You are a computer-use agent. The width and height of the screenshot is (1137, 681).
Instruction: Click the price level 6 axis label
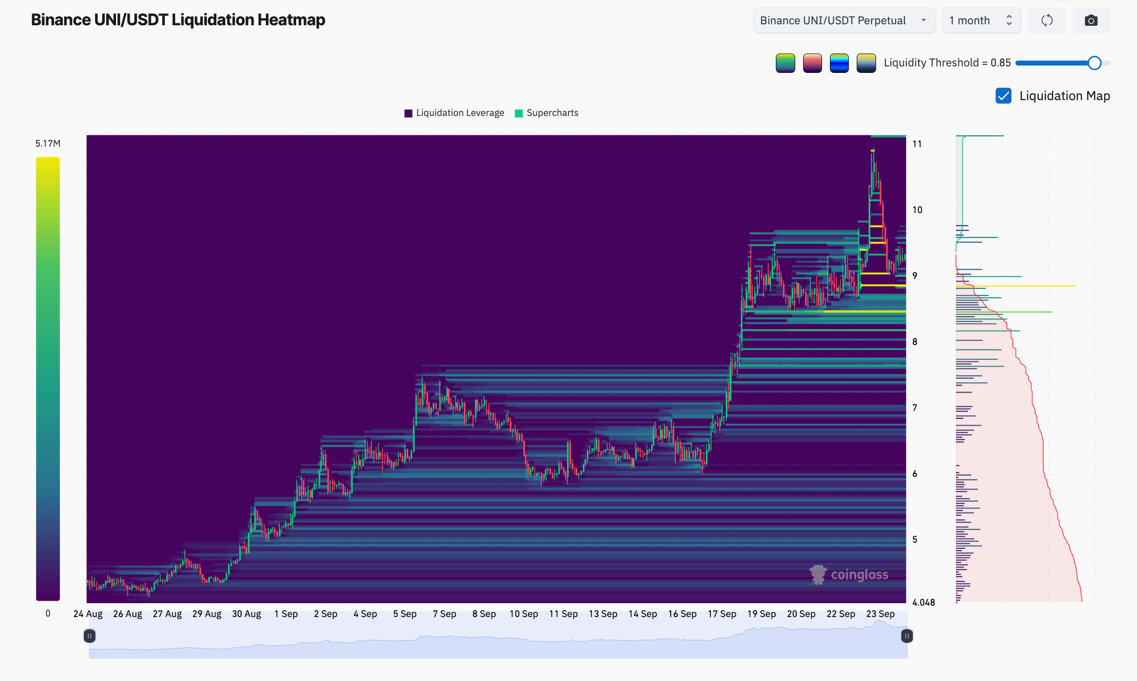point(915,474)
